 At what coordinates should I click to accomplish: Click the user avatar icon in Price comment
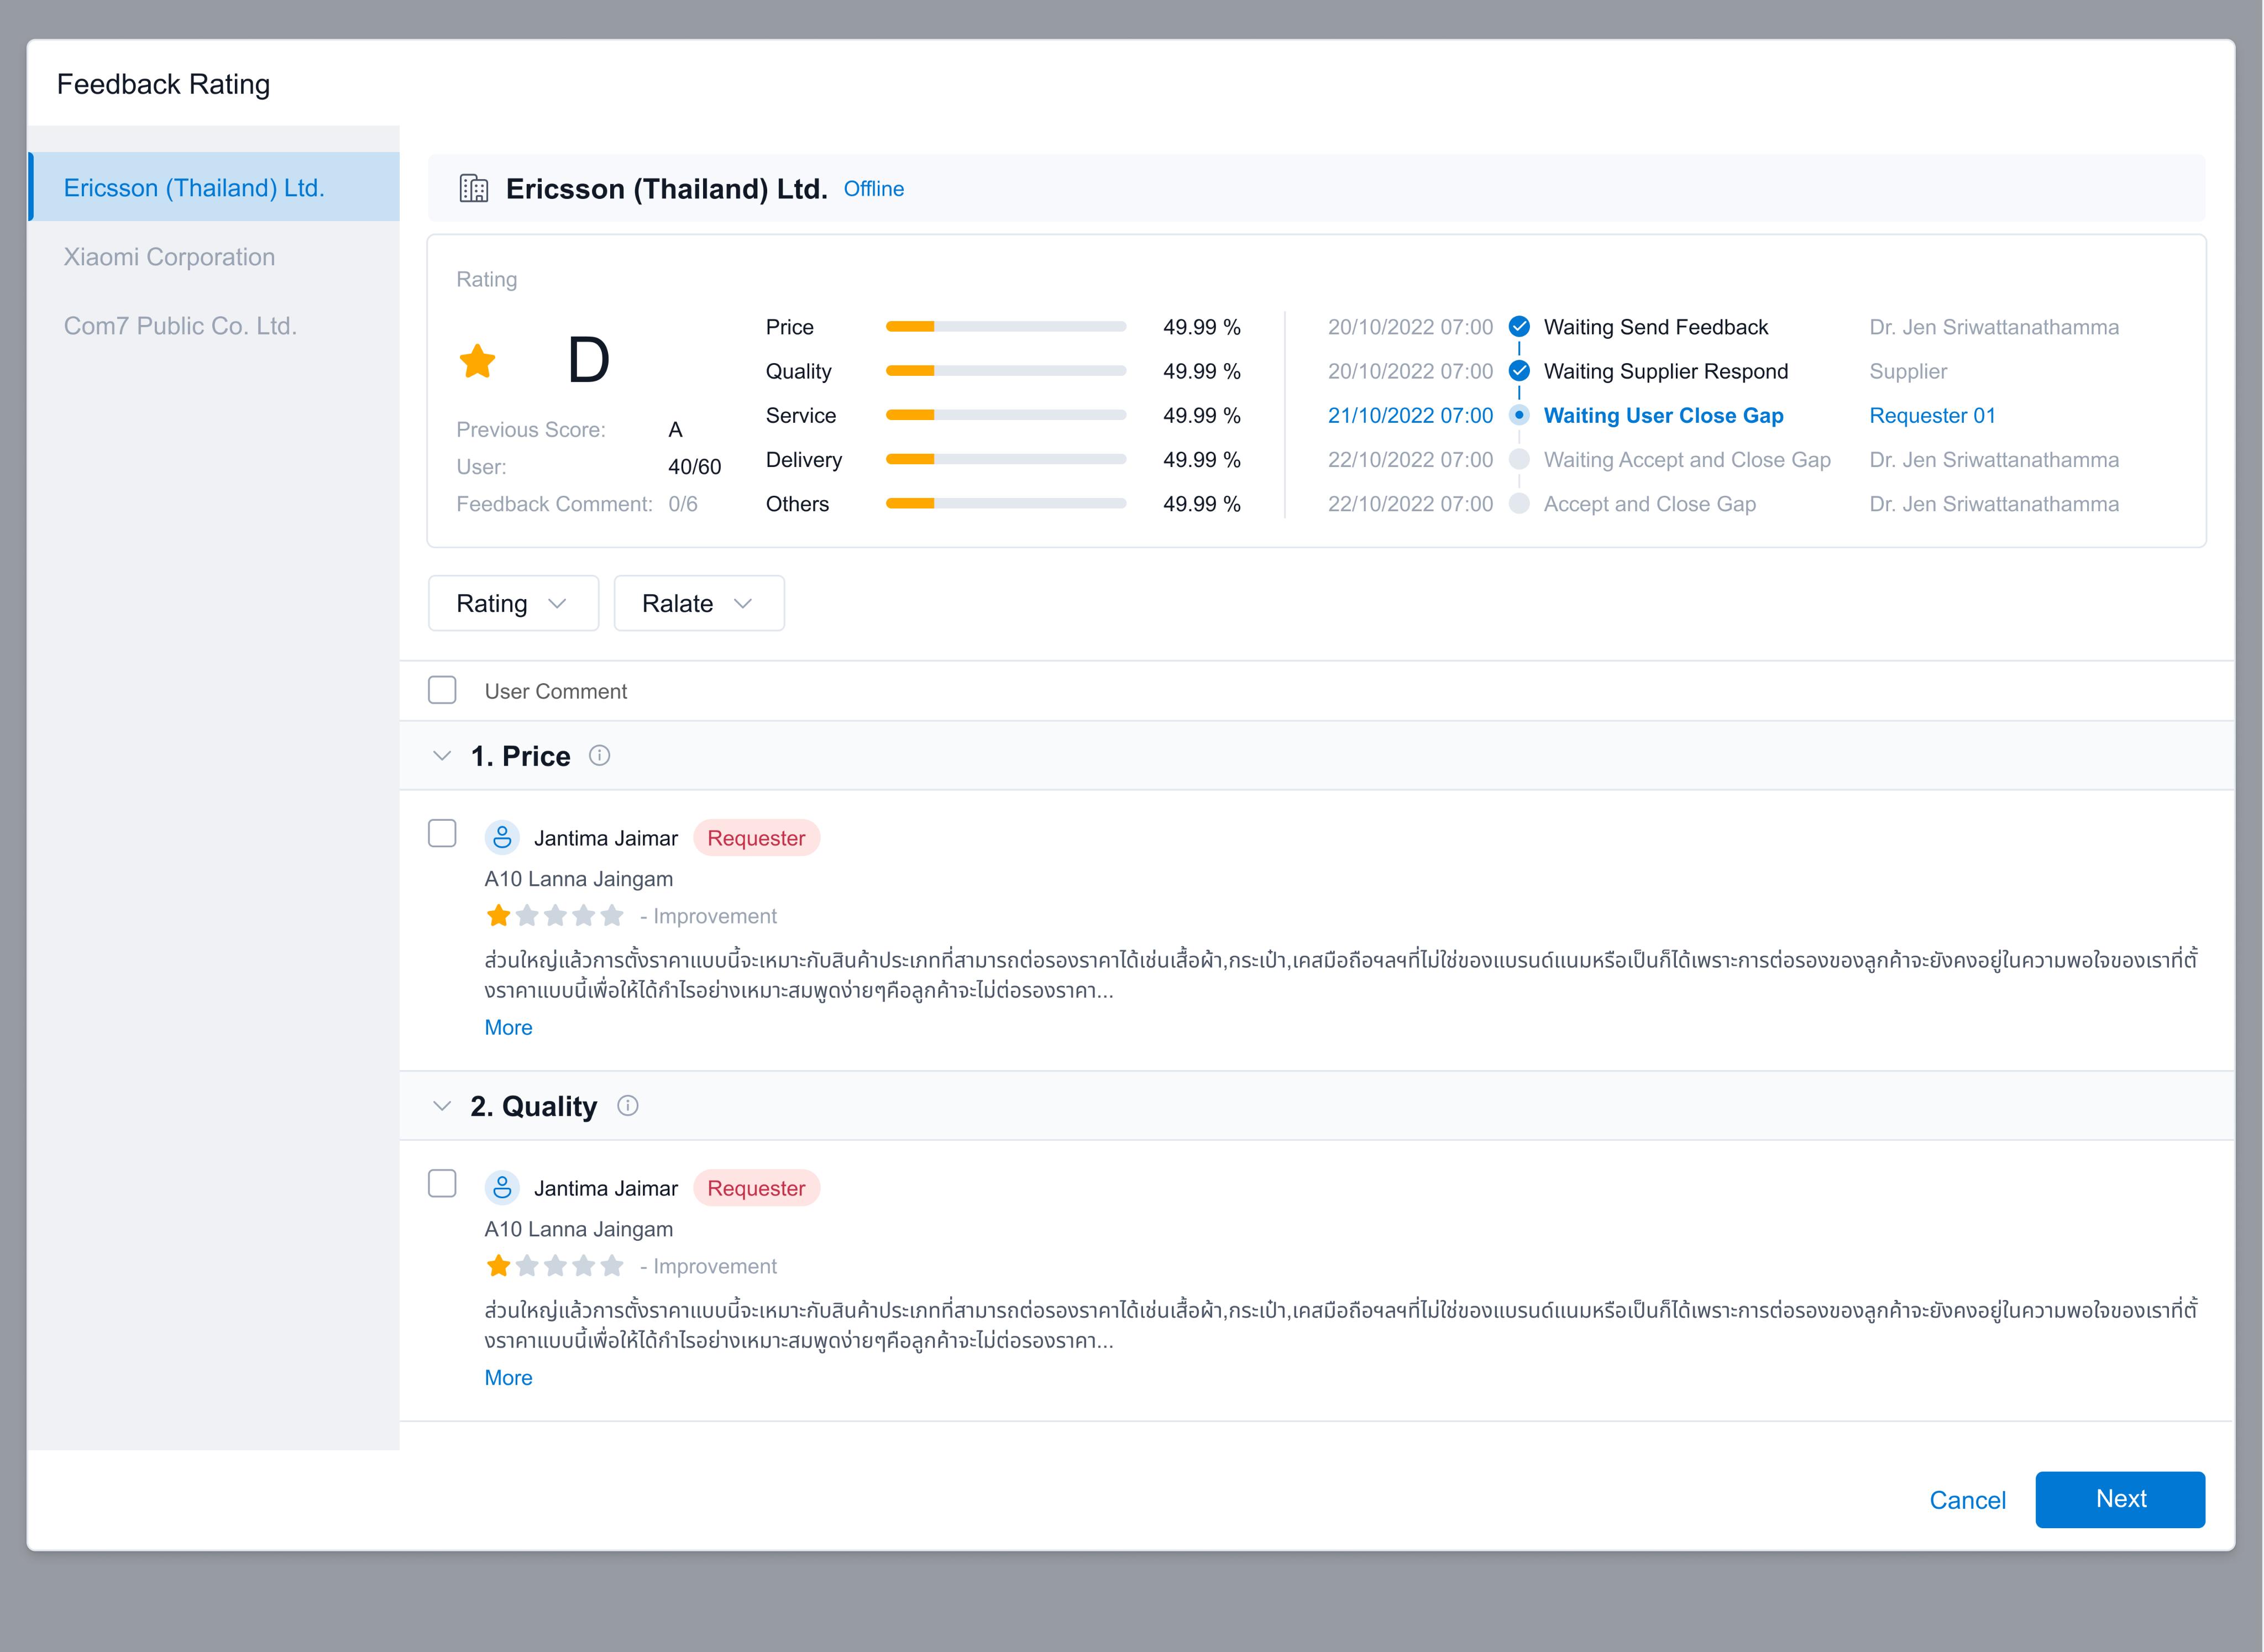[502, 837]
